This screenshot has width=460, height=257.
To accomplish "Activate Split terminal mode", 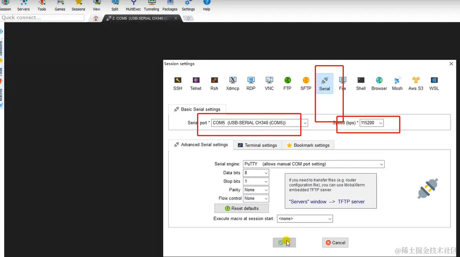I will [x=115, y=5].
